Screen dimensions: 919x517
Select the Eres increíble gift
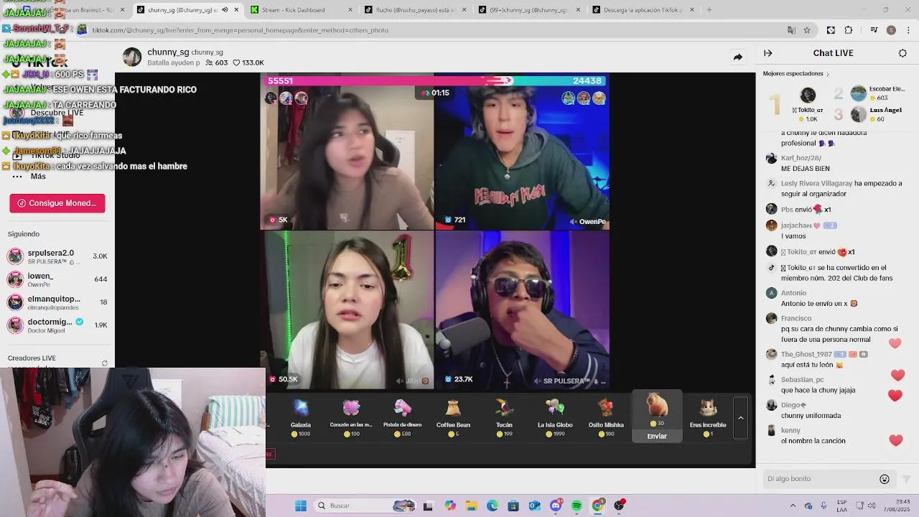coord(708,418)
